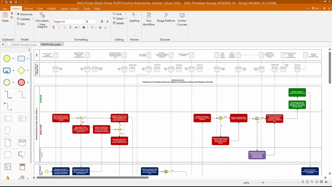Select the Start Event shape in palette

[7, 58]
